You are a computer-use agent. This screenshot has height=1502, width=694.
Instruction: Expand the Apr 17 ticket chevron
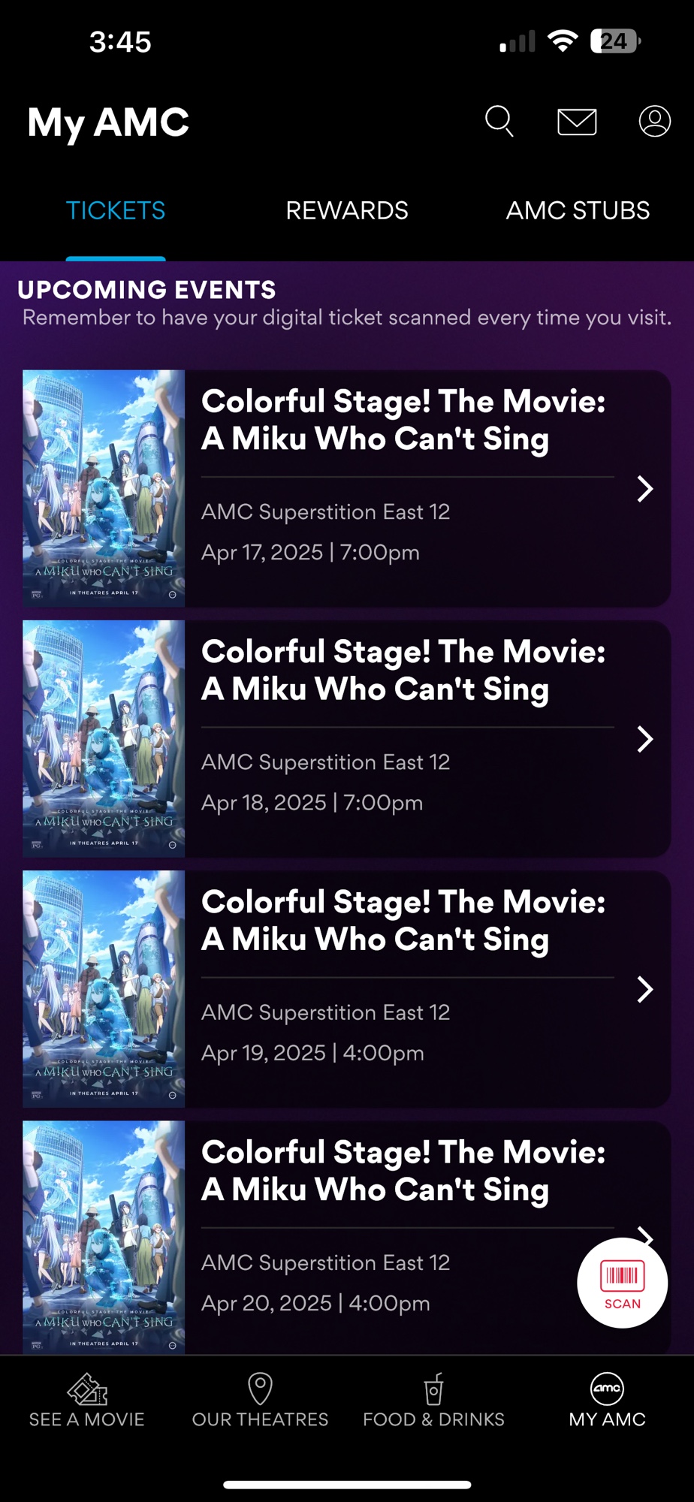(644, 489)
